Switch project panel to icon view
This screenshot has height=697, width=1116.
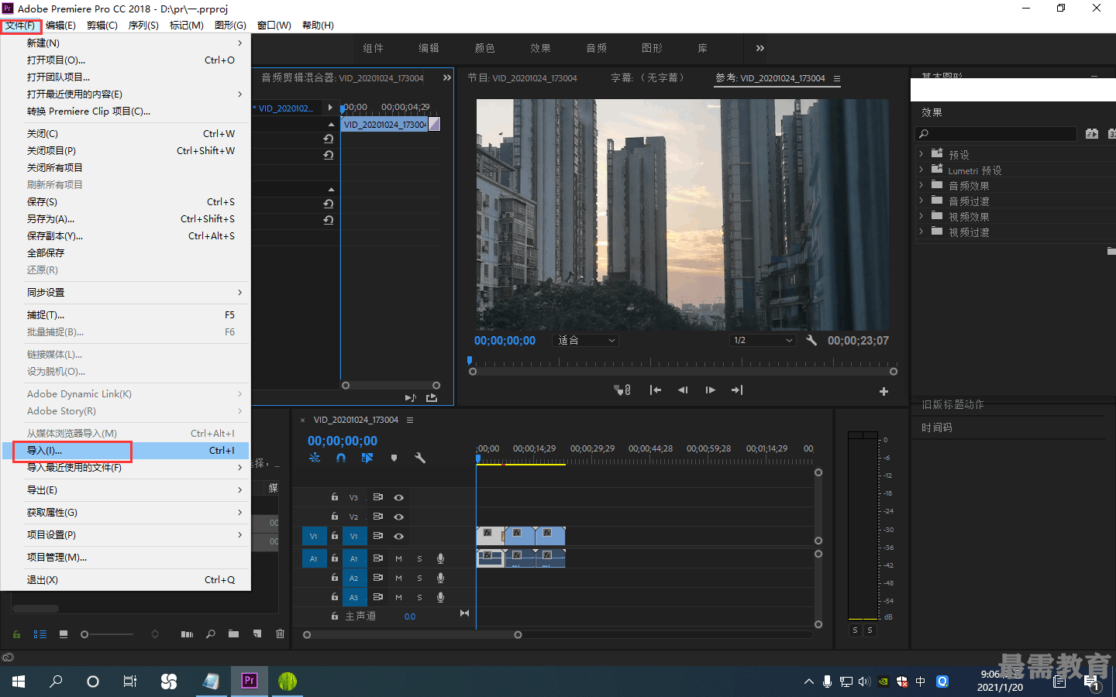(64, 633)
